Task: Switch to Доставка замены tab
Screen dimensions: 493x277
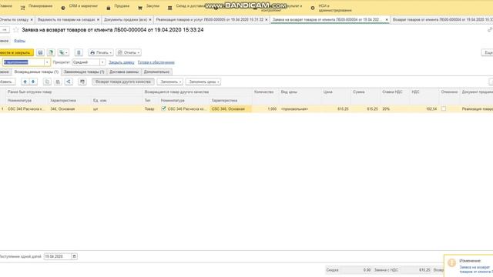Action: click(124, 72)
